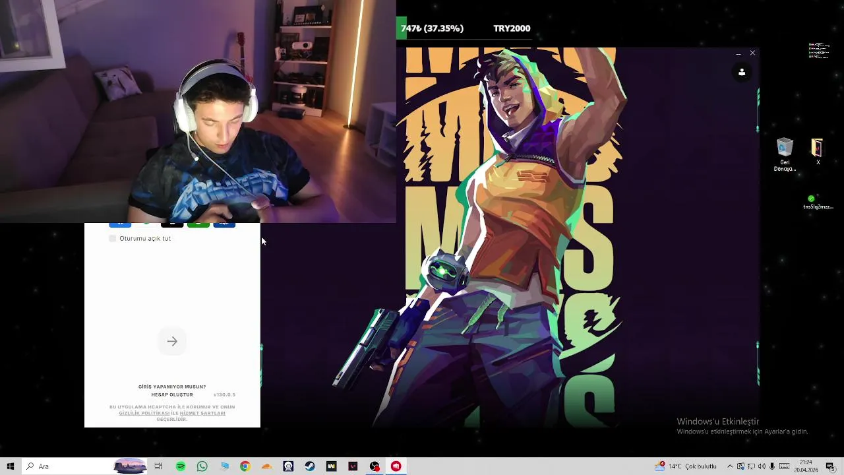Switch to the Riot Client taskbar icon
Screen dimensions: 844x475
pos(396,466)
